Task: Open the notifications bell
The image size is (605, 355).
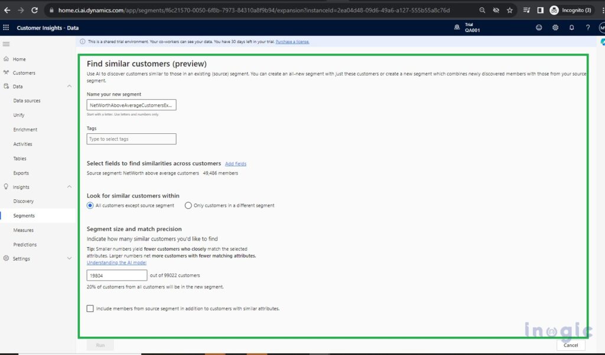Action: point(571,27)
